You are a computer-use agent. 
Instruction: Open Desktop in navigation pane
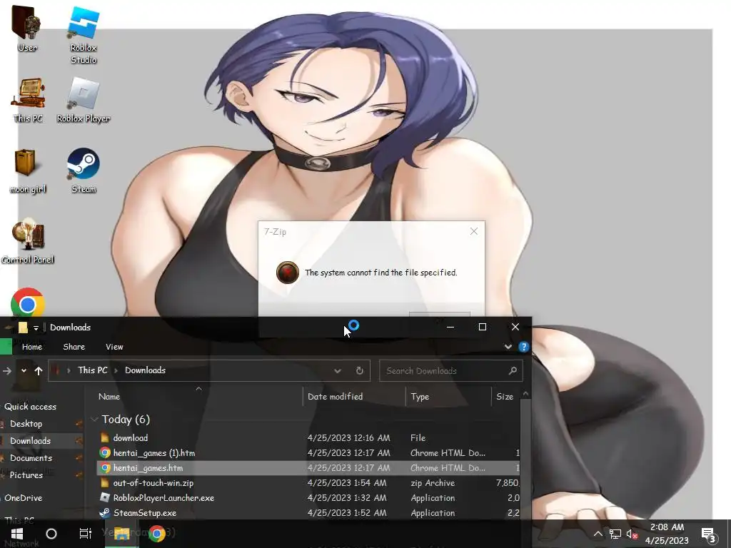pyautogui.click(x=26, y=424)
